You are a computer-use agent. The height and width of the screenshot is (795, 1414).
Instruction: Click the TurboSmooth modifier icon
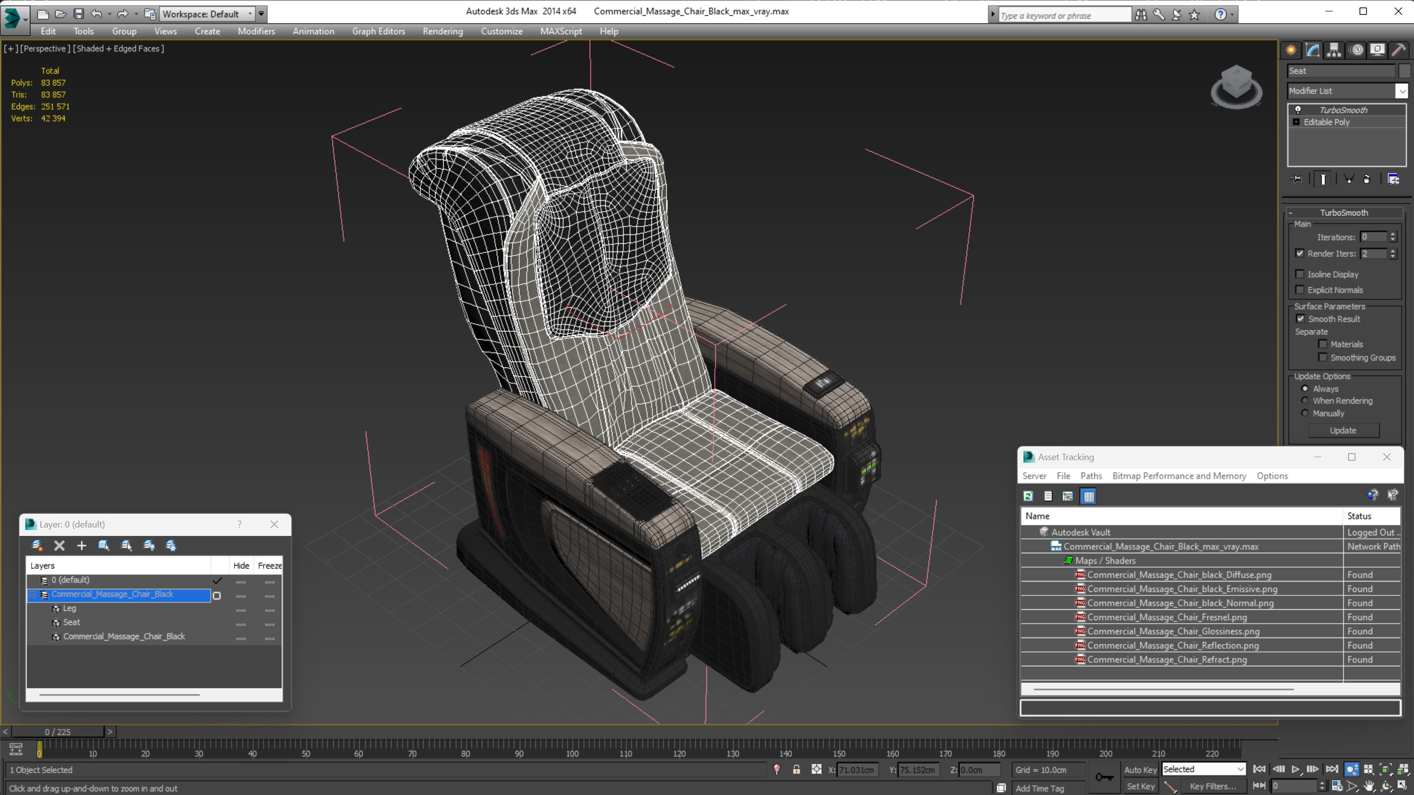click(x=1298, y=108)
